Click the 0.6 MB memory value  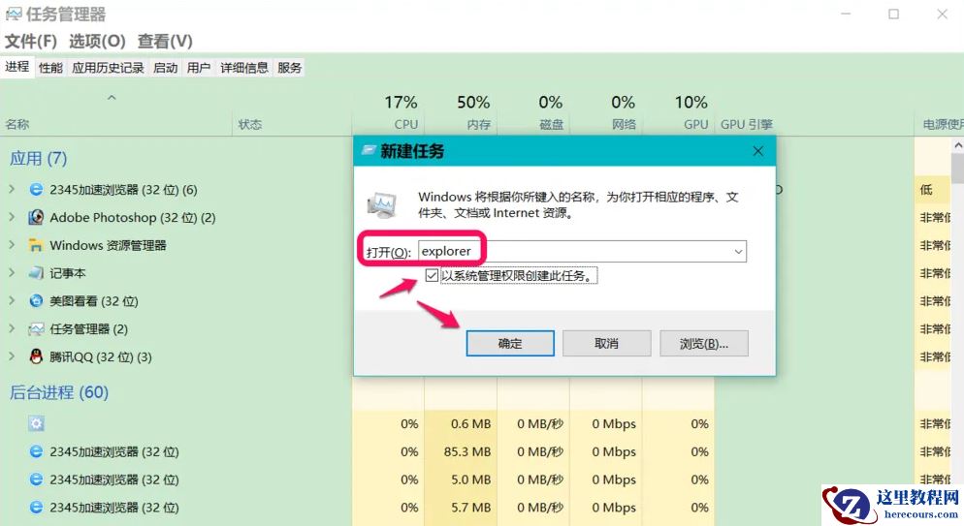click(471, 424)
